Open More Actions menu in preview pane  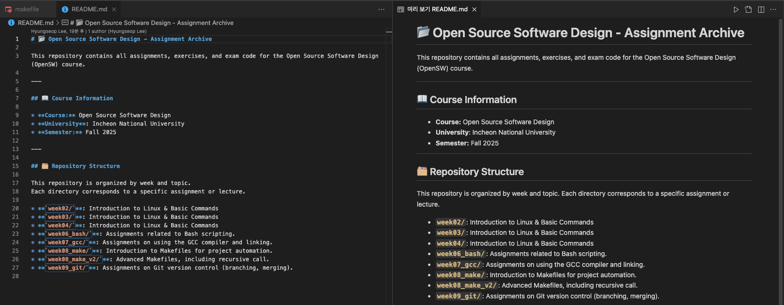tap(773, 9)
